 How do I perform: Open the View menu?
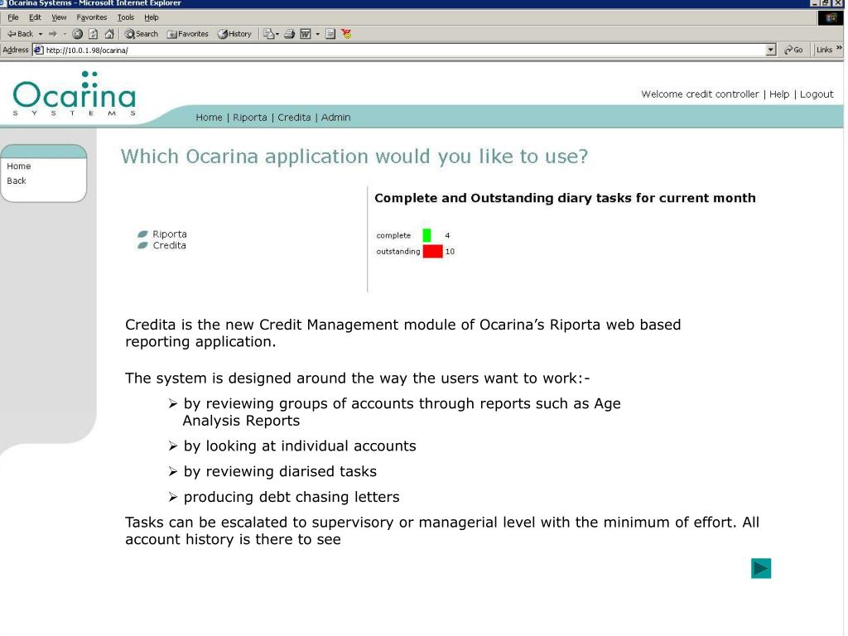(x=59, y=17)
